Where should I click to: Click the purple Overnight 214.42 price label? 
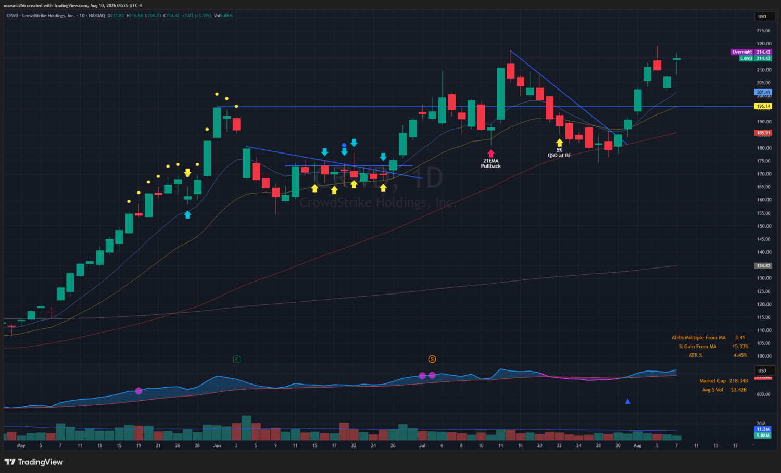[751, 52]
